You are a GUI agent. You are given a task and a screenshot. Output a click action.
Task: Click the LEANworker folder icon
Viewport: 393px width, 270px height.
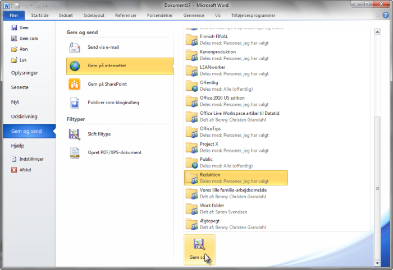pyautogui.click(x=192, y=71)
